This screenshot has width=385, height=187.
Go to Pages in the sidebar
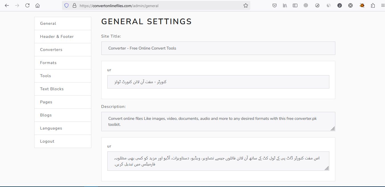pyautogui.click(x=63, y=102)
